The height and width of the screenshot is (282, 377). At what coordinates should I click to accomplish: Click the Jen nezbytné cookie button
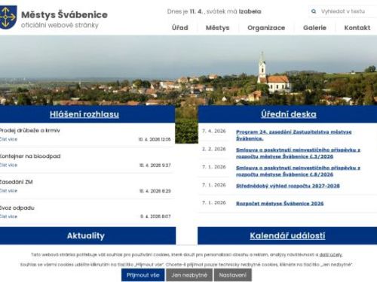189,275
